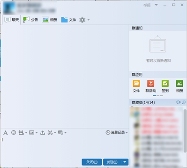Click the upload file arrow icon
The image size is (187, 168).
point(43,133)
